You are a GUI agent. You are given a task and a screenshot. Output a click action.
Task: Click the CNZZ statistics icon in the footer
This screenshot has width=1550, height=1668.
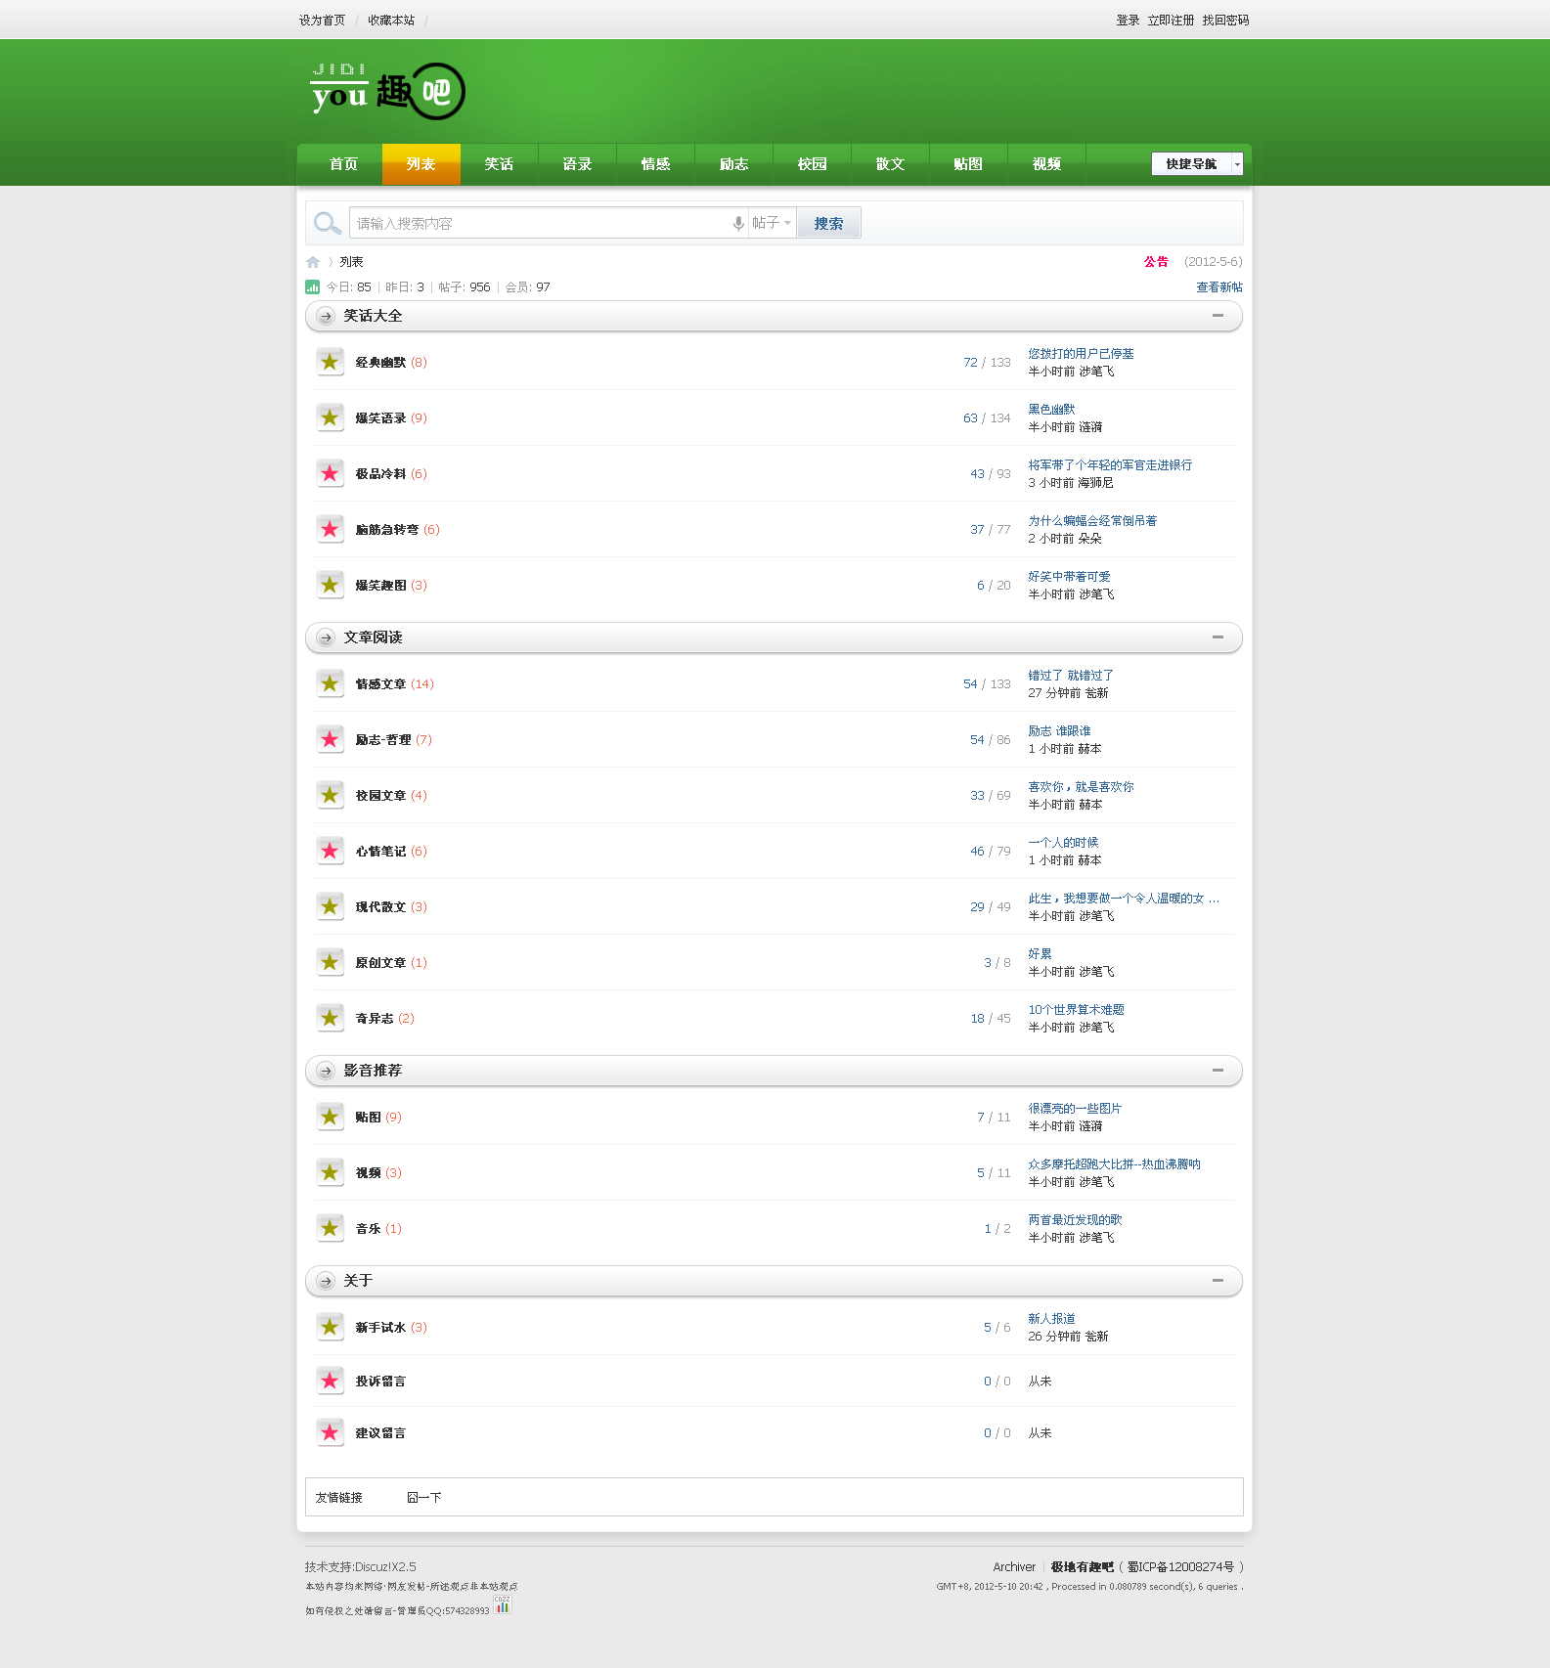point(503,1604)
